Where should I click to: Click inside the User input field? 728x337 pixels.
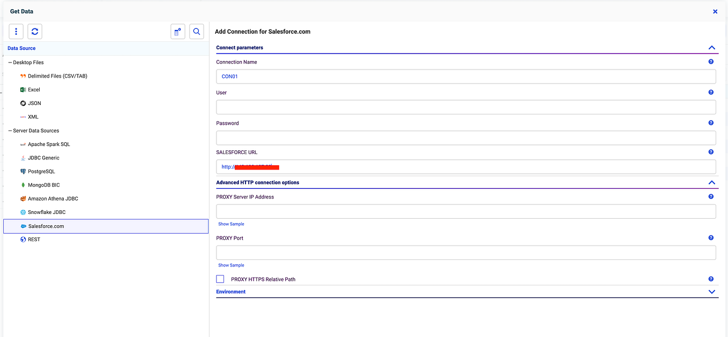465,107
